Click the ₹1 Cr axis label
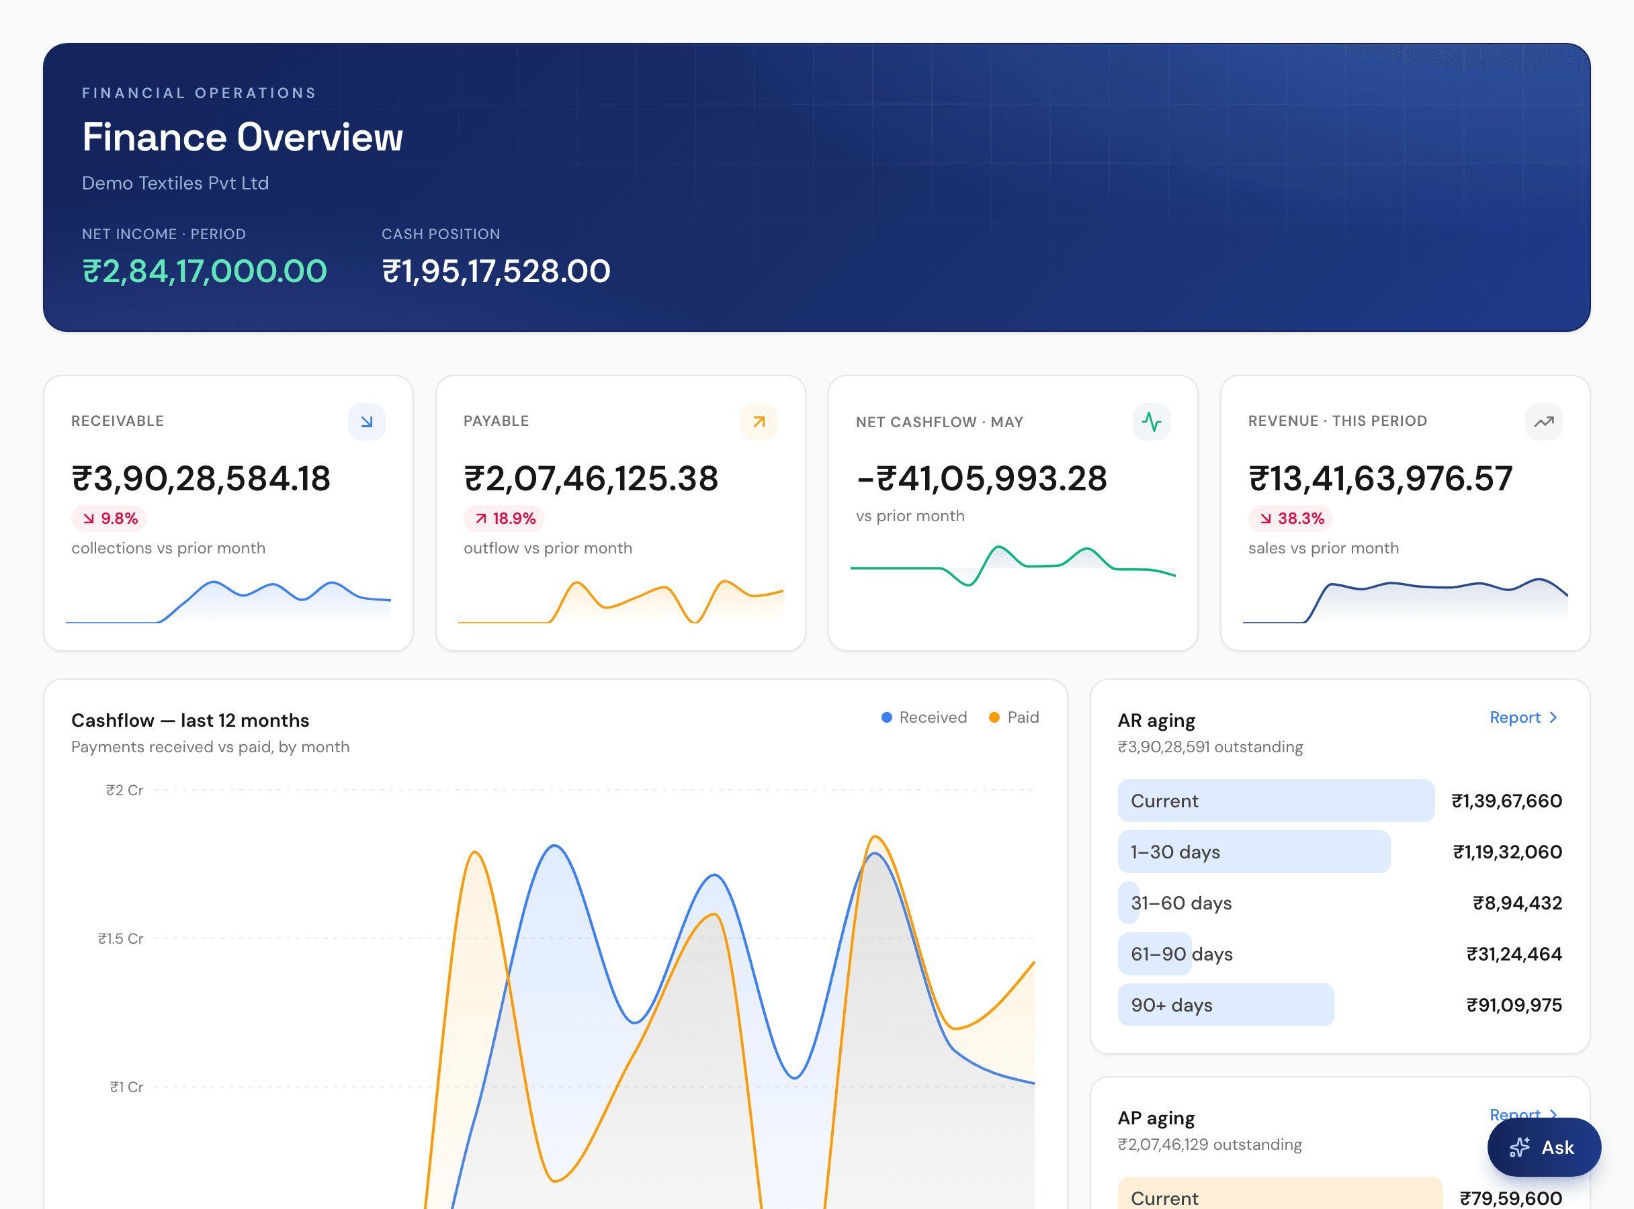This screenshot has width=1634, height=1209. (x=127, y=1087)
